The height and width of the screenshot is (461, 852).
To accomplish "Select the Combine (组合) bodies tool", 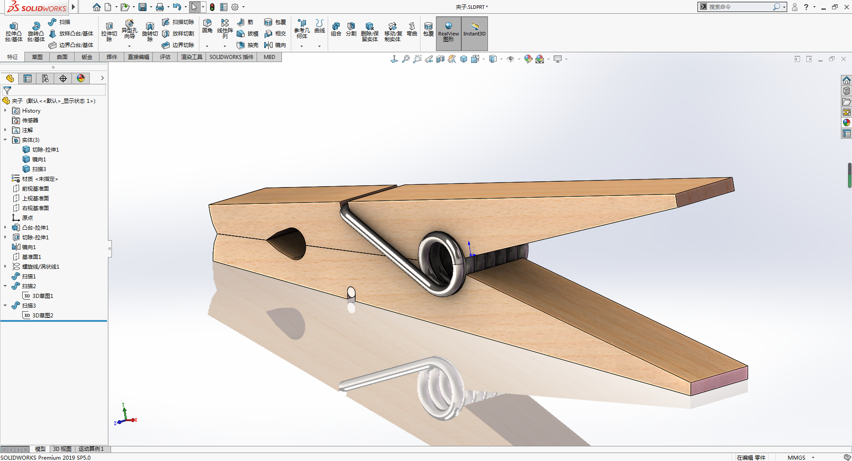I will click(336, 29).
